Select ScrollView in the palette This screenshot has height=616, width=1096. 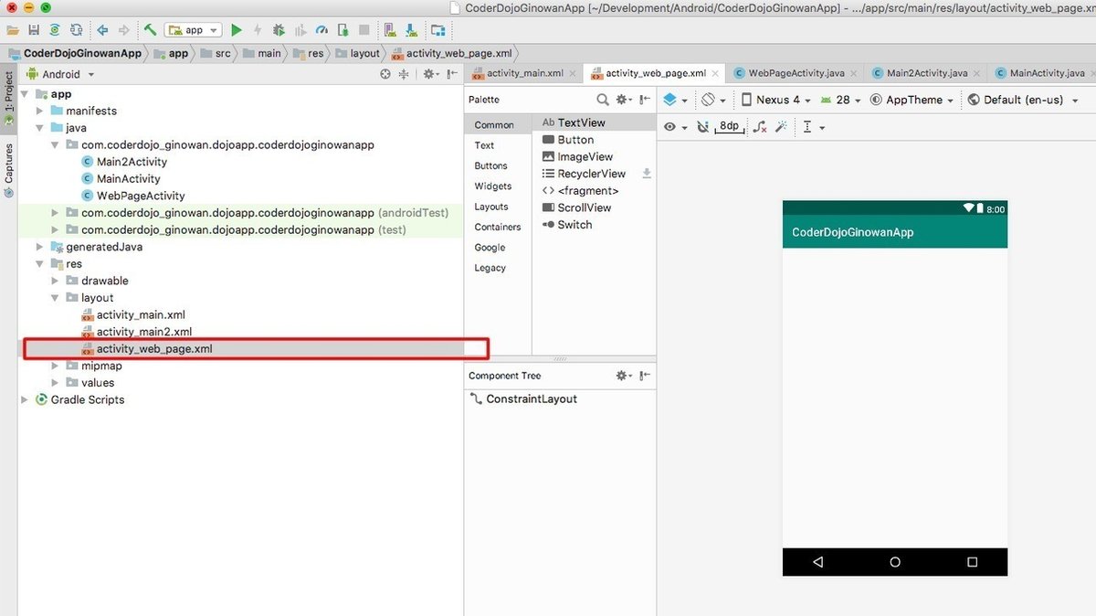585,207
